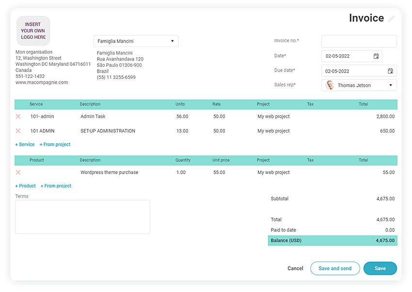Click the Insert Your Own Logo placeholder

click(x=33, y=31)
